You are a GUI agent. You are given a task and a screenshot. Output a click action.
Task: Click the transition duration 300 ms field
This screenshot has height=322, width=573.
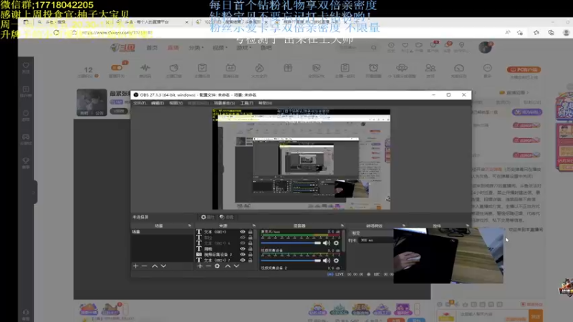(377, 240)
